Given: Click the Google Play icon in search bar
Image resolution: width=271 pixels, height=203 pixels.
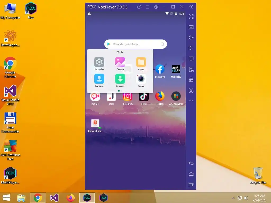Looking at the screenshot, I should pyautogui.click(x=109, y=44).
